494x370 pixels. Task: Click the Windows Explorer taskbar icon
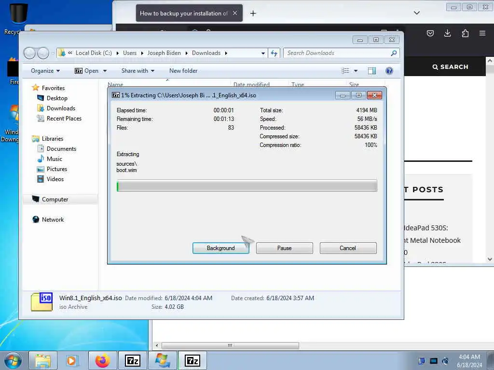coord(43,360)
